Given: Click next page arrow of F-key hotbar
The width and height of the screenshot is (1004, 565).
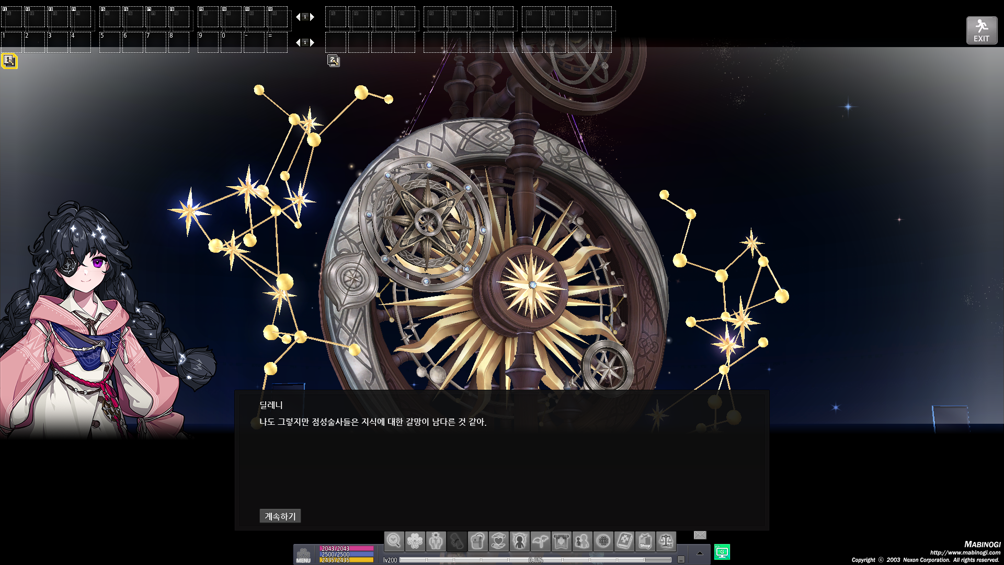Looking at the screenshot, I should (312, 17).
